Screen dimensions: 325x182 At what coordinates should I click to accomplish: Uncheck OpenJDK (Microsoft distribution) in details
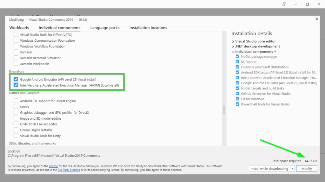[237, 67]
